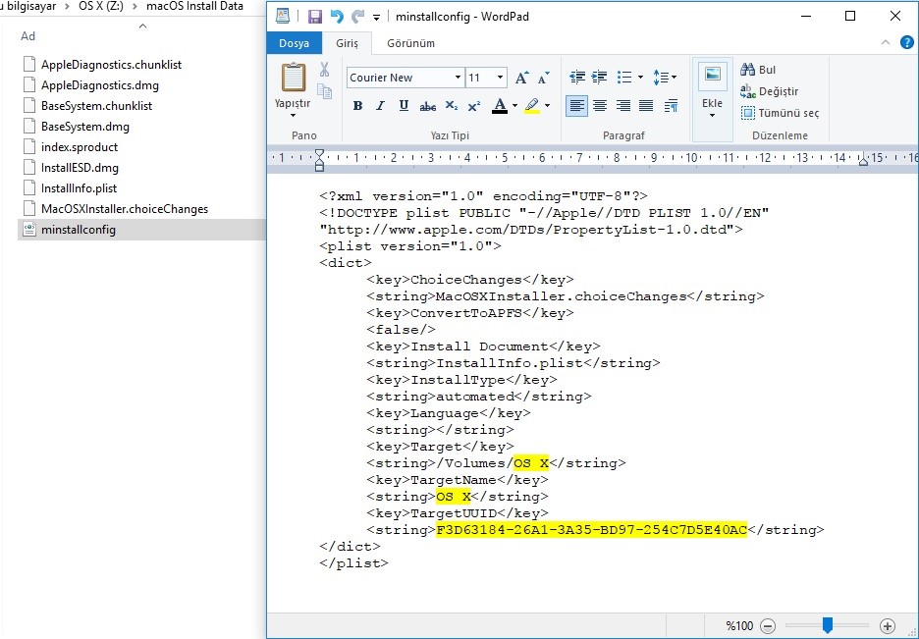Viewport: 919px width, 639px height.
Task: Switch to the Görünüm tab
Action: (x=410, y=43)
